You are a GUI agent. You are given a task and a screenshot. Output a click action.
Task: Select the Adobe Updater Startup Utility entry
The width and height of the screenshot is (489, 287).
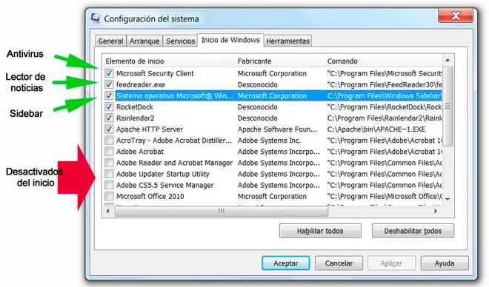point(162,174)
